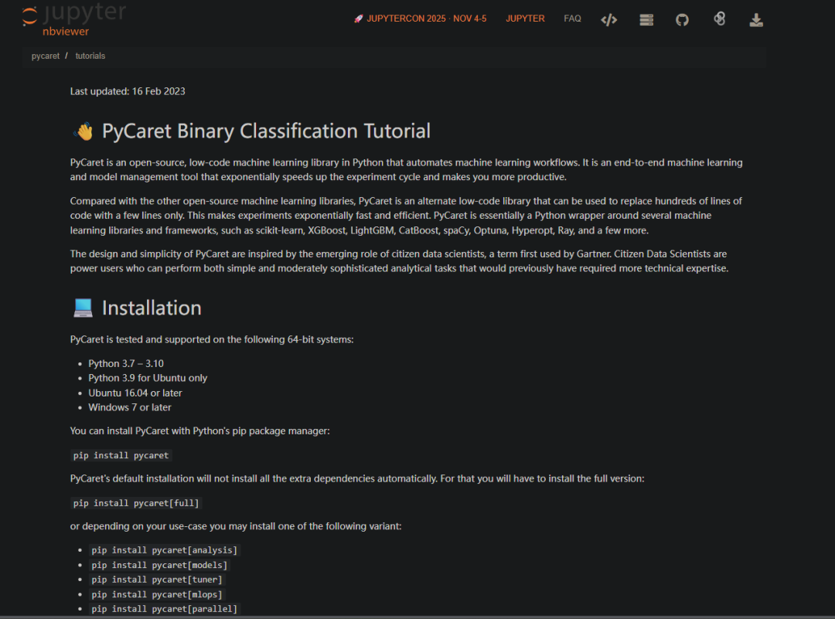Click the Jupyter nbviewer logo

(73, 19)
